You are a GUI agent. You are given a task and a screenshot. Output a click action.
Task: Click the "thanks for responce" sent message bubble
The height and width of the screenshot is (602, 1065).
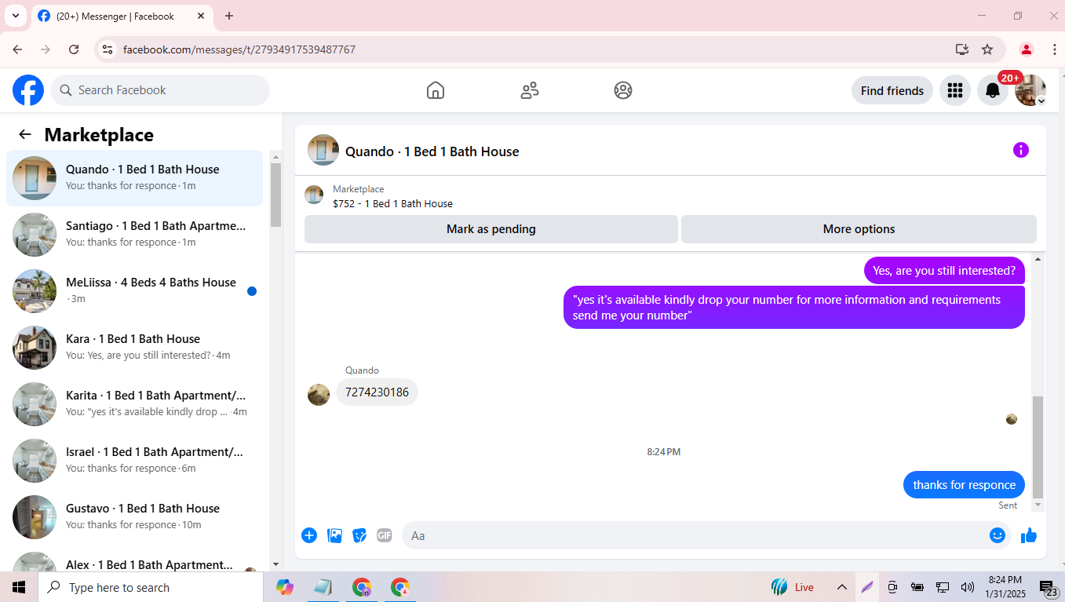pos(964,484)
